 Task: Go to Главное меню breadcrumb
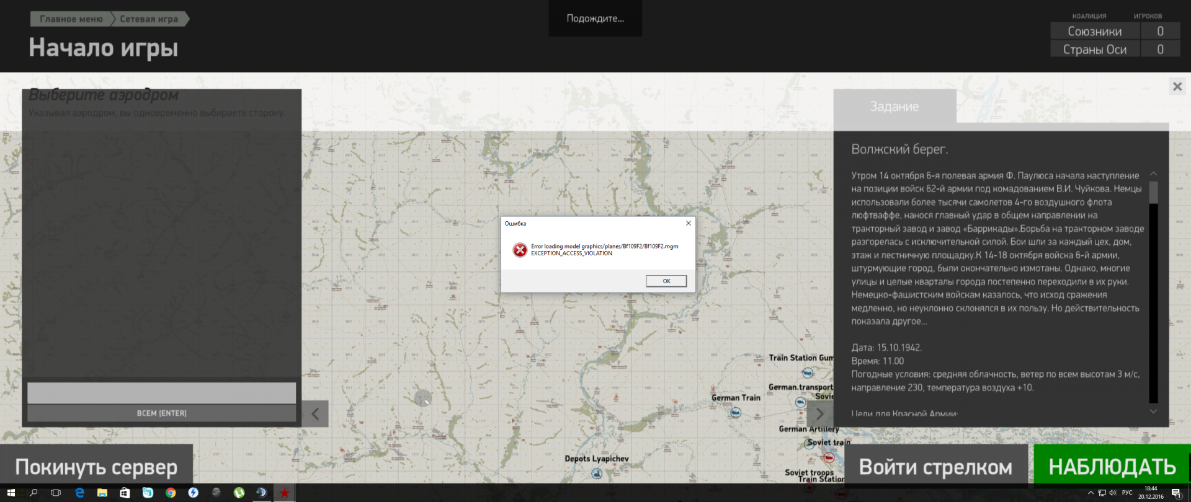(x=71, y=19)
